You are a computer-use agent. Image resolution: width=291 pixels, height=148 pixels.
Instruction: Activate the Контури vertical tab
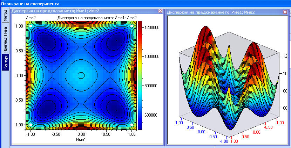tap(5, 62)
